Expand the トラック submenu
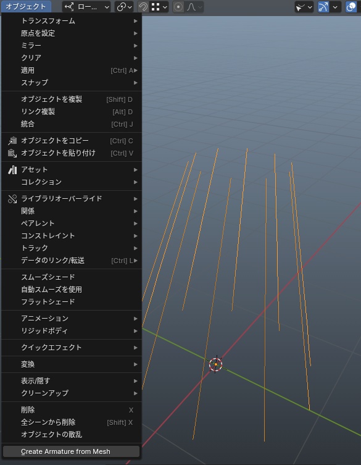The image size is (361, 465). (x=72, y=248)
